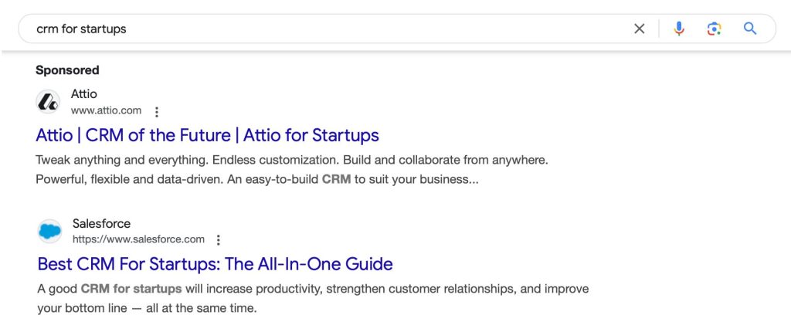Click the Salesforce ad description snippet

coord(312,298)
